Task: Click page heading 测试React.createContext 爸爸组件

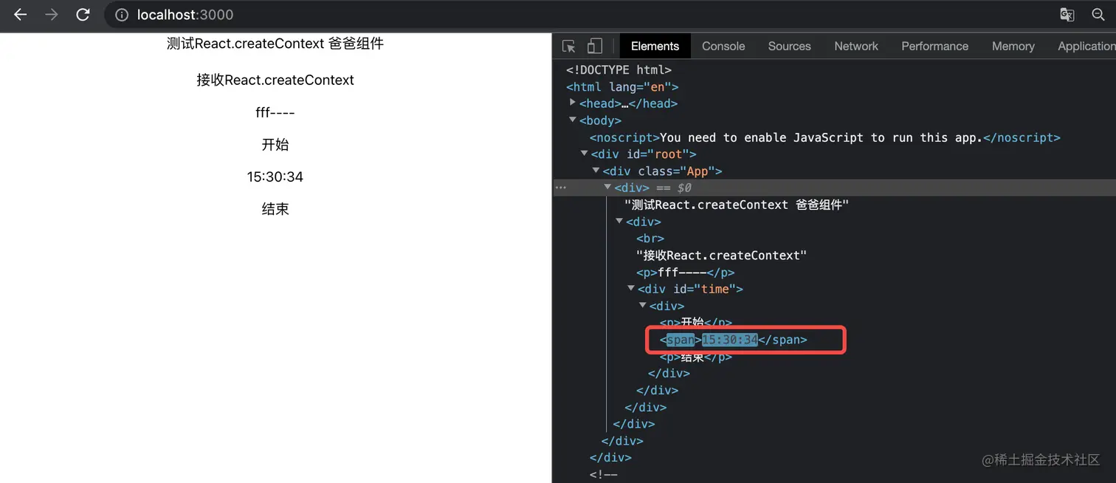Action: [275, 44]
